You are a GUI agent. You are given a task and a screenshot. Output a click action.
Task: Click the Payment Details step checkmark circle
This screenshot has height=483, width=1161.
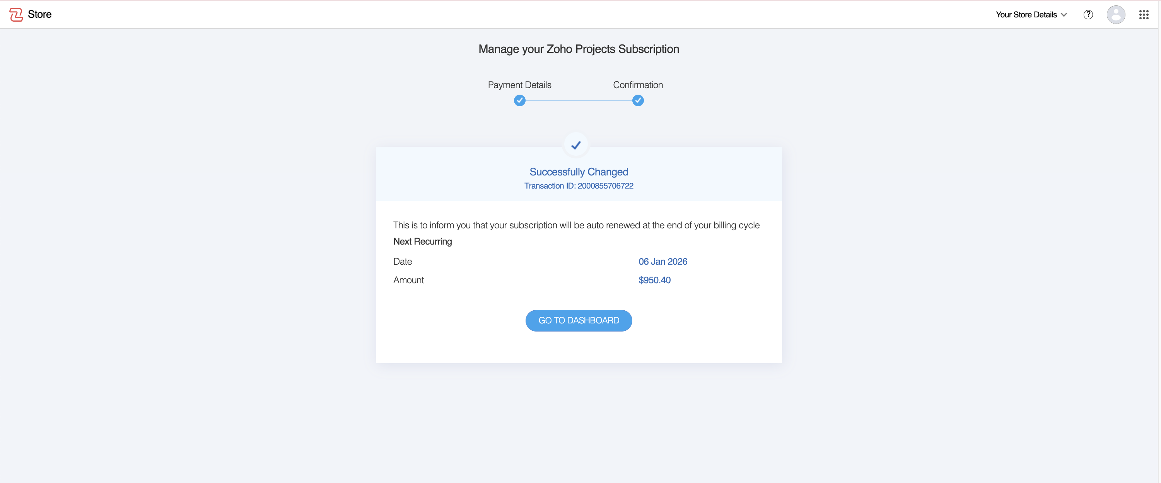(x=519, y=100)
